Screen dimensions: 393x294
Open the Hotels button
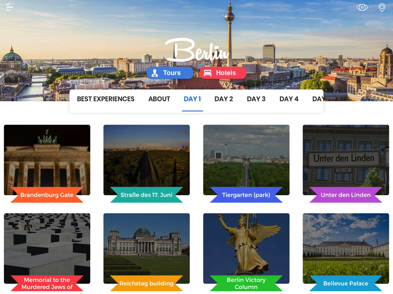(x=223, y=73)
